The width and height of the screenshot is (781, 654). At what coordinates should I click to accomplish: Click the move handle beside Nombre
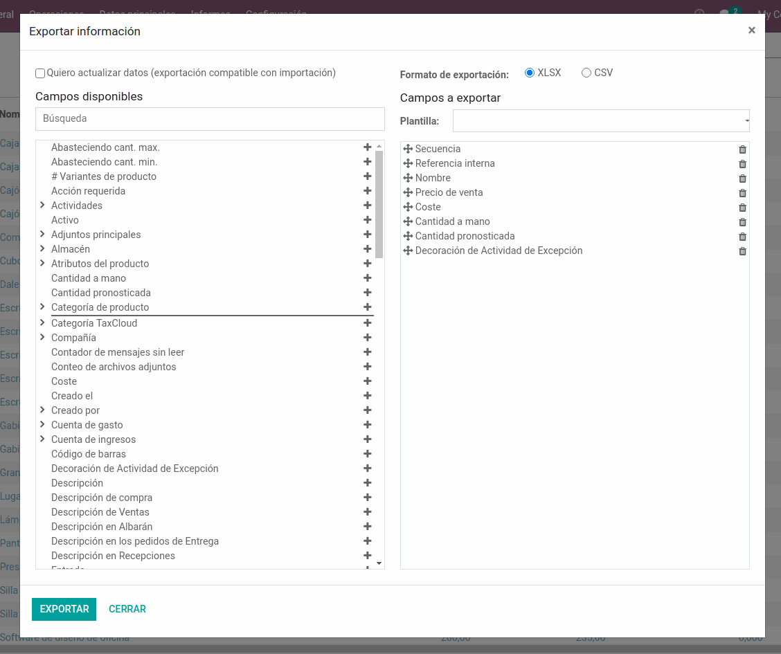coord(408,178)
